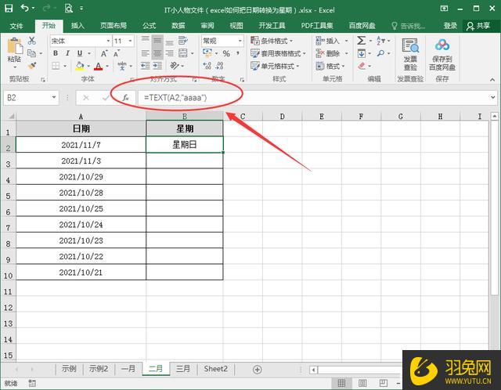This screenshot has width=501, height=390.
Task: Click 格式 cells button
Action: [330, 66]
